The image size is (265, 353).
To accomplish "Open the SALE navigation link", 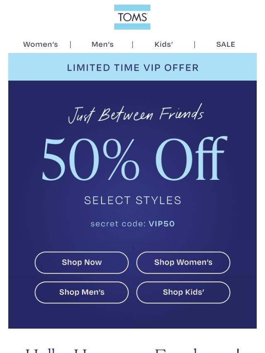I will click(226, 44).
